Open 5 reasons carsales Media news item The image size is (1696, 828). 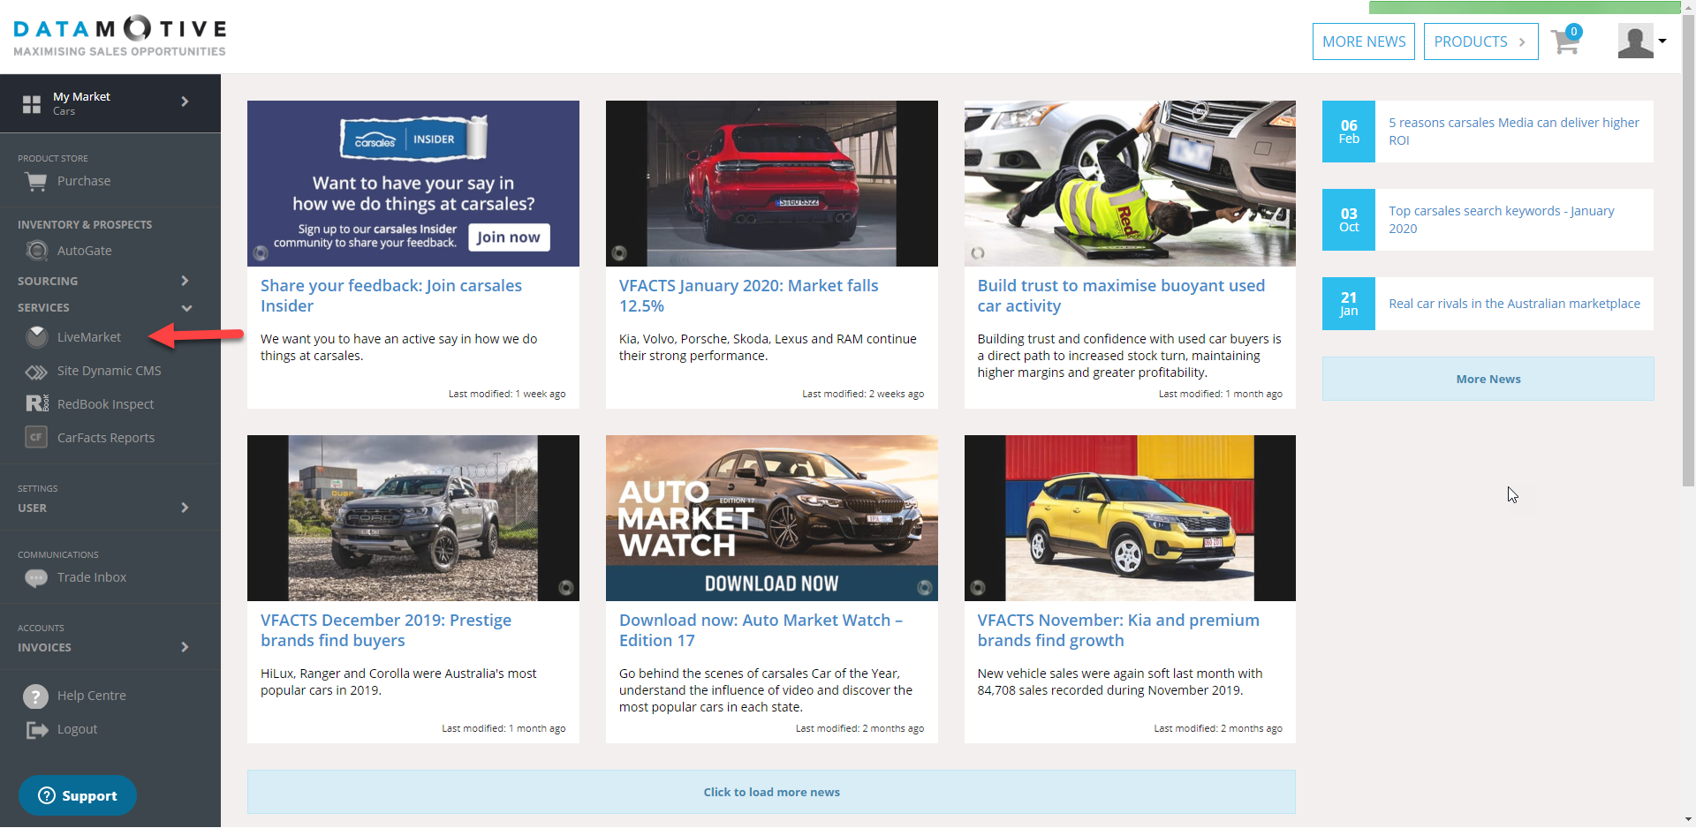coord(1514,132)
